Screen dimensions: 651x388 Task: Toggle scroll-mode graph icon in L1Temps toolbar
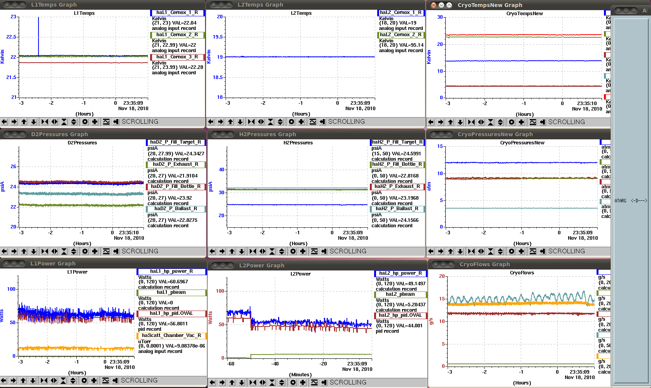(106, 122)
